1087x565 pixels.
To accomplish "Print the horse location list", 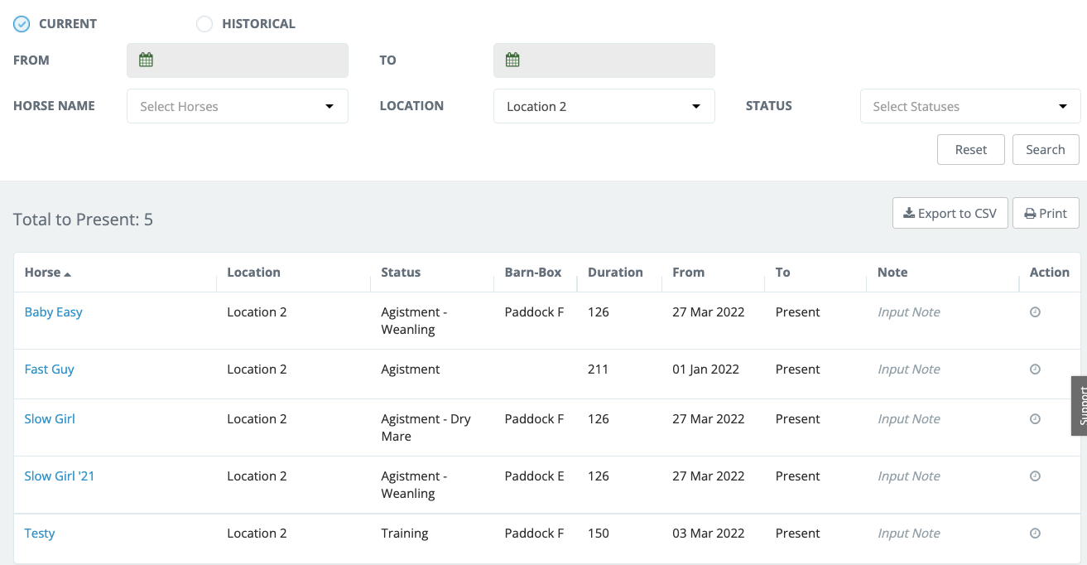I will click(x=1046, y=213).
